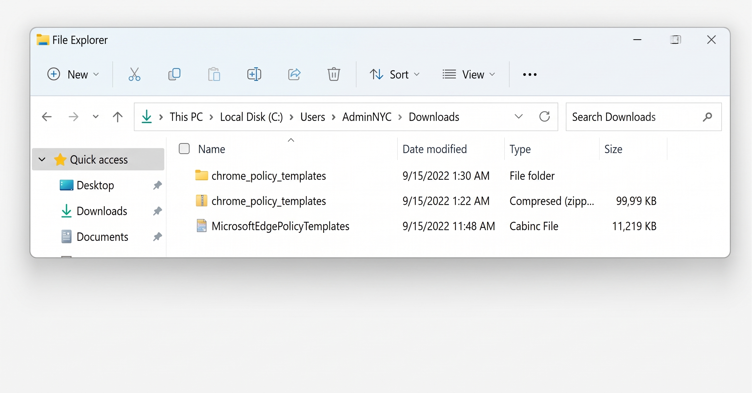Click Users in the address breadcrumb
Screen dimensions: 752x393
(313, 117)
